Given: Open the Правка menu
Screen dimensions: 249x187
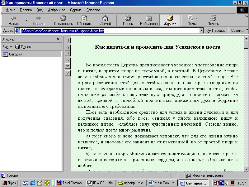Looking at the screenshot, I should coord(26,10).
